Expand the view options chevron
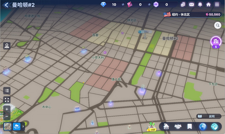225x134 pixels. click(x=23, y=126)
